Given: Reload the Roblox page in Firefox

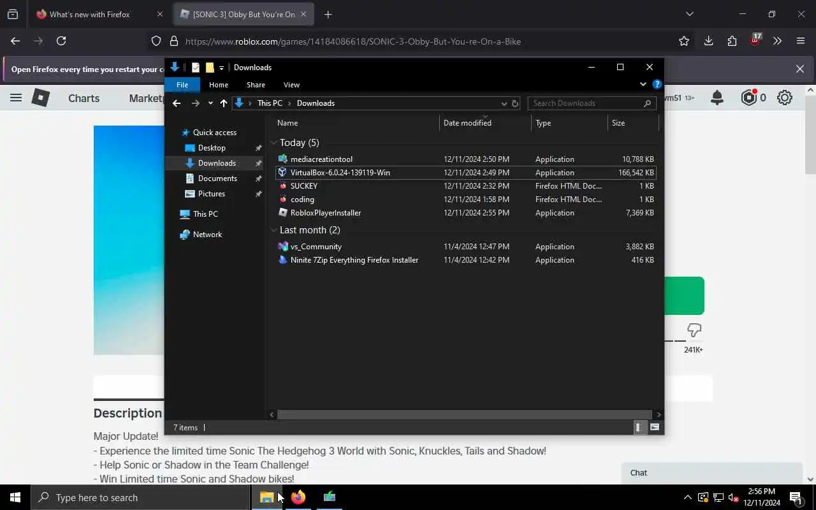Looking at the screenshot, I should pos(61,41).
